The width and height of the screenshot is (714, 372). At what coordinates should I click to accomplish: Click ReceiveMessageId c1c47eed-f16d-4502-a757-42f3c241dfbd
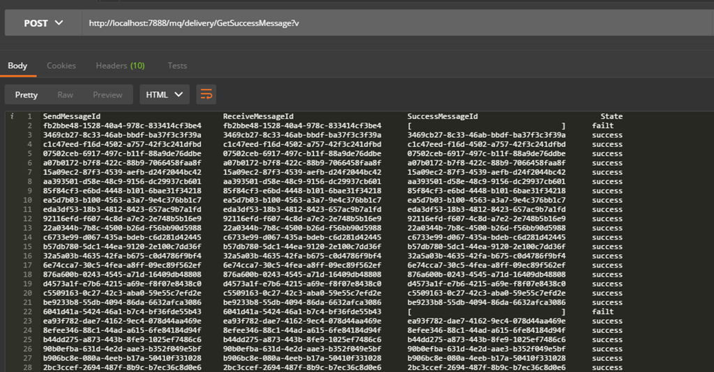pos(302,145)
